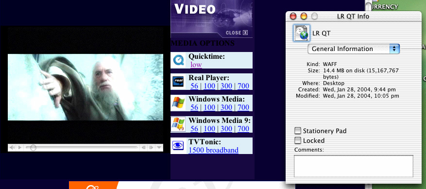The width and height of the screenshot is (426, 189).
Task: Open the TVTonic 1500 broadband link
Action: [214, 150]
